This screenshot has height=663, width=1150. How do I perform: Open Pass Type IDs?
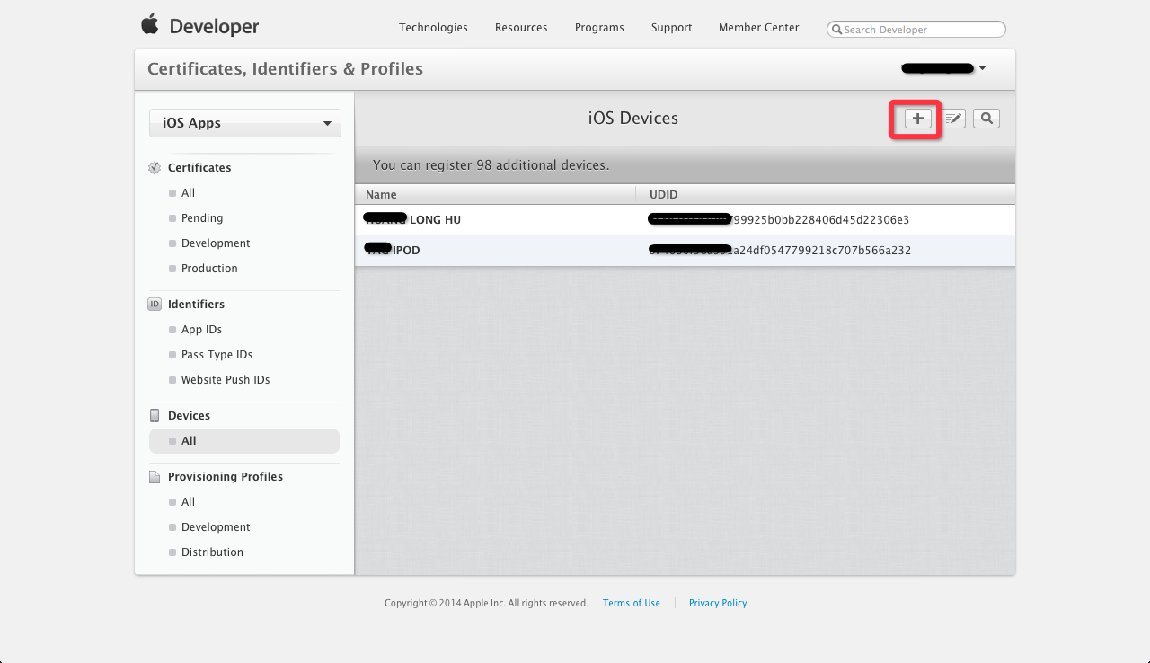(217, 355)
